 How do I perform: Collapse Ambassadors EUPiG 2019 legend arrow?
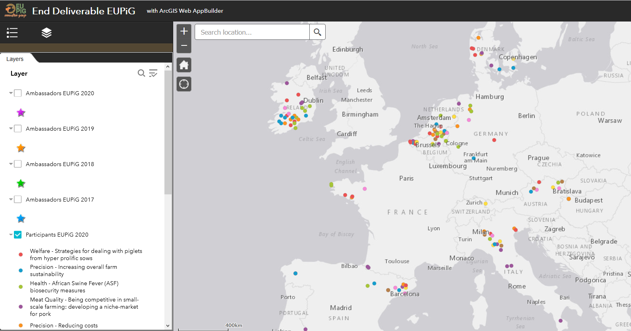coord(11,129)
